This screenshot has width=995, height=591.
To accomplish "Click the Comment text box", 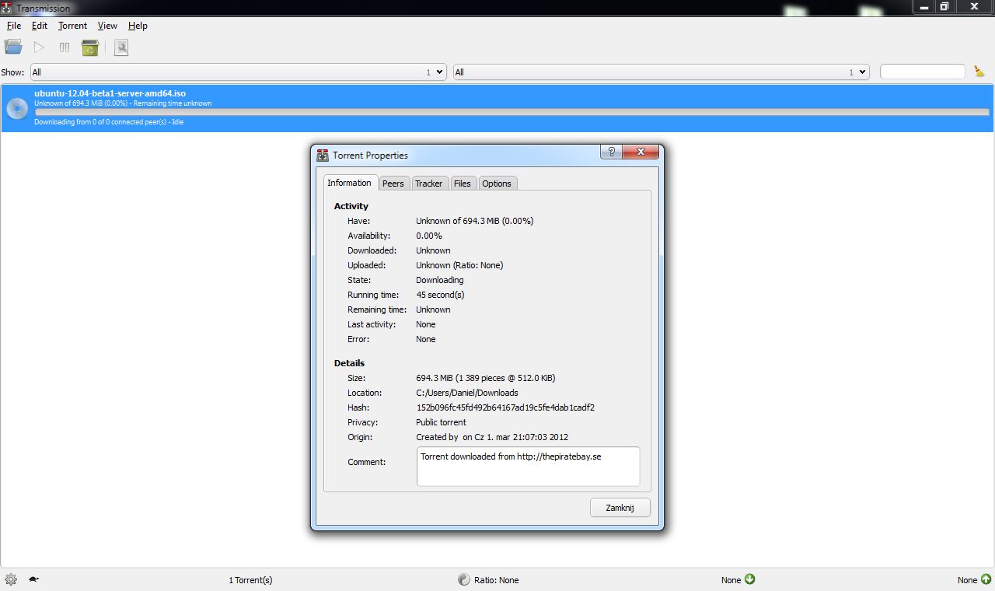I will click(x=529, y=467).
